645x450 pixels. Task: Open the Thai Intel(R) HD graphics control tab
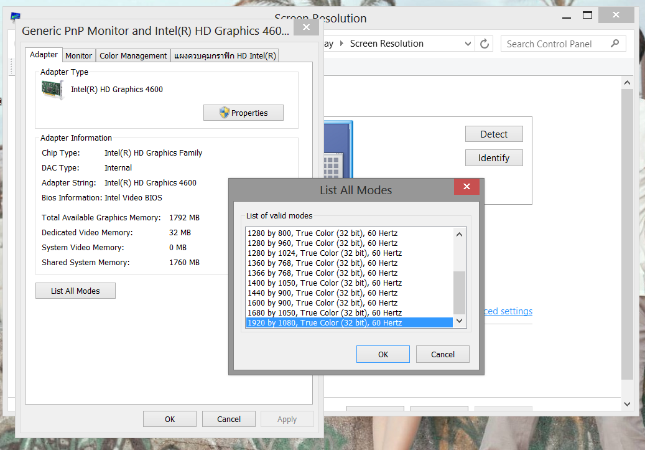[x=225, y=55]
